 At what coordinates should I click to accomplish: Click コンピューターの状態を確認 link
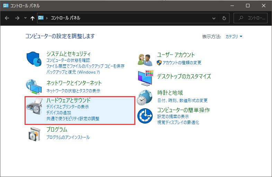click(x=68, y=60)
